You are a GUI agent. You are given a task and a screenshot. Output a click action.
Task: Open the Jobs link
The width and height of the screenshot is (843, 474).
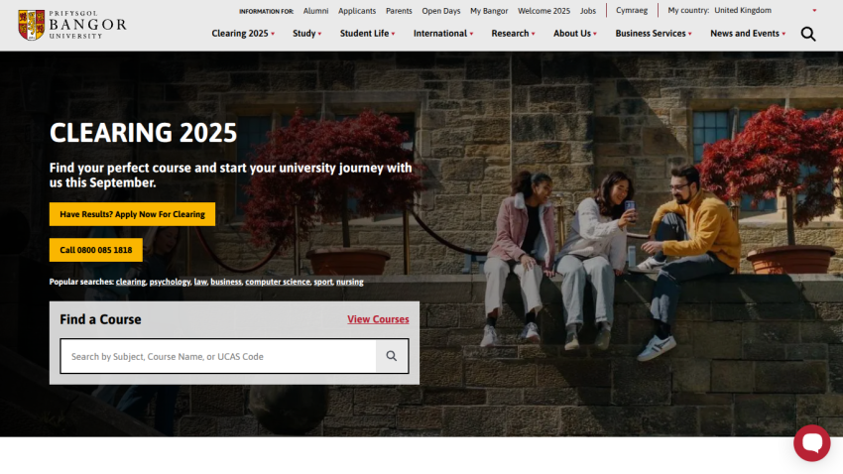[x=588, y=11]
